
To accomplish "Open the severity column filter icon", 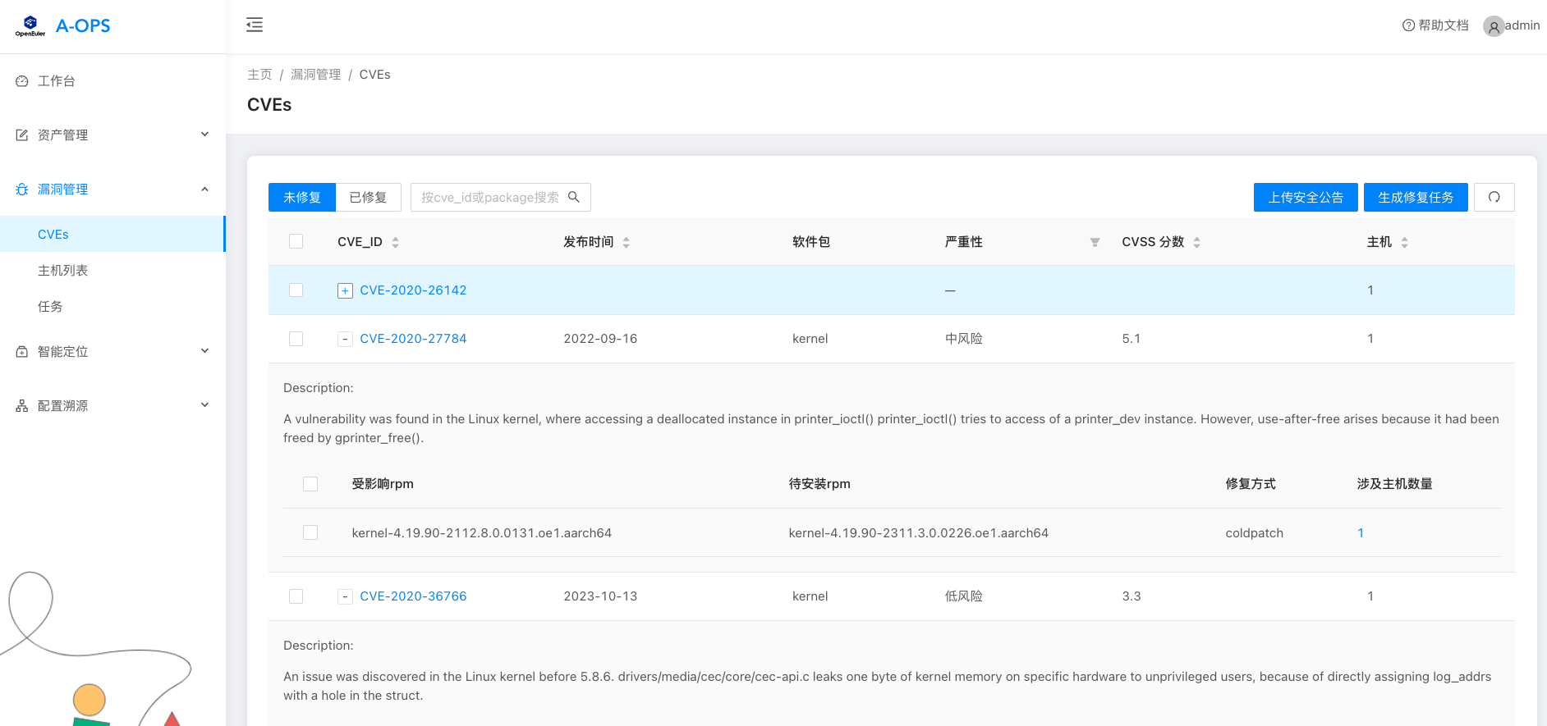I will (x=1095, y=242).
